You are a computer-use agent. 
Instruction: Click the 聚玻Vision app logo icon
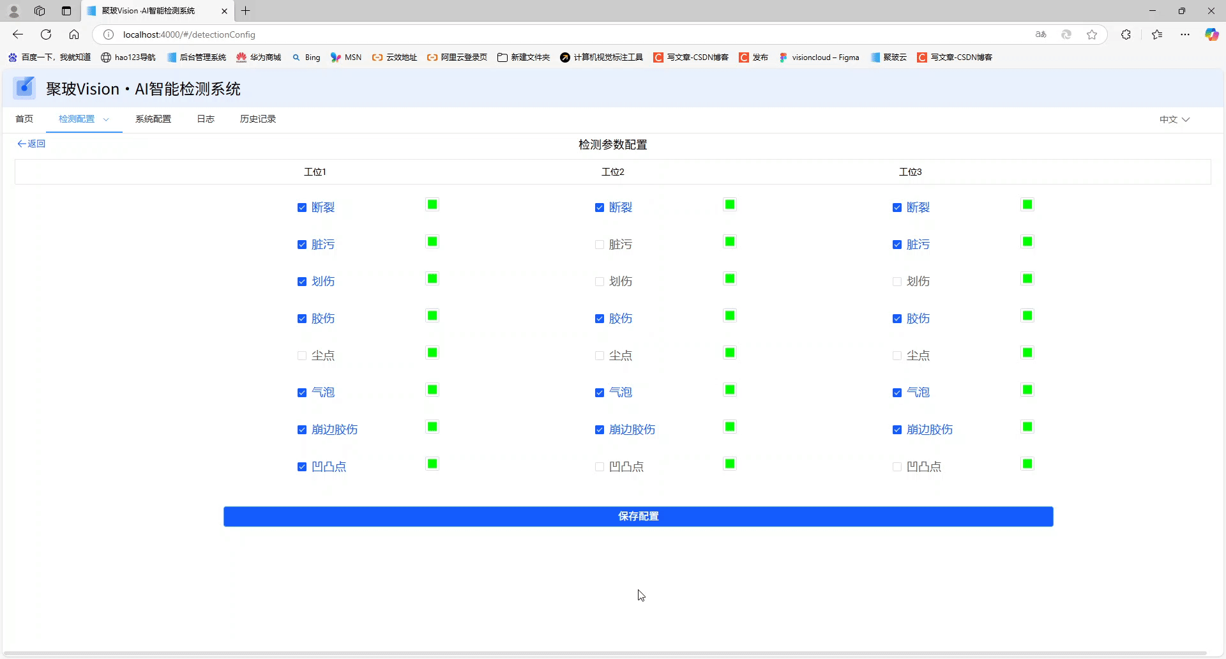(x=24, y=87)
